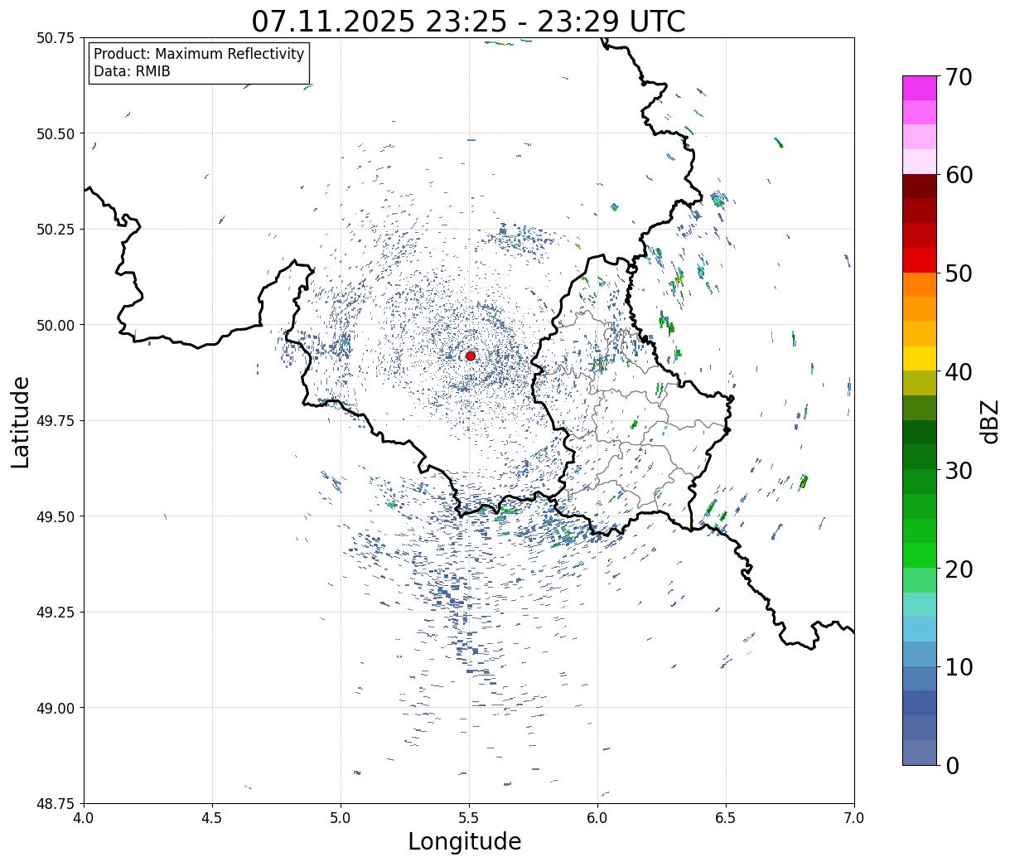The height and width of the screenshot is (862, 1010).
Task: Click the longitude tick label 6.5
Action: tap(726, 818)
